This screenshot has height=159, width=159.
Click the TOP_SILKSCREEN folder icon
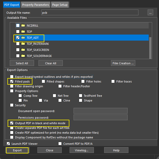23,50
